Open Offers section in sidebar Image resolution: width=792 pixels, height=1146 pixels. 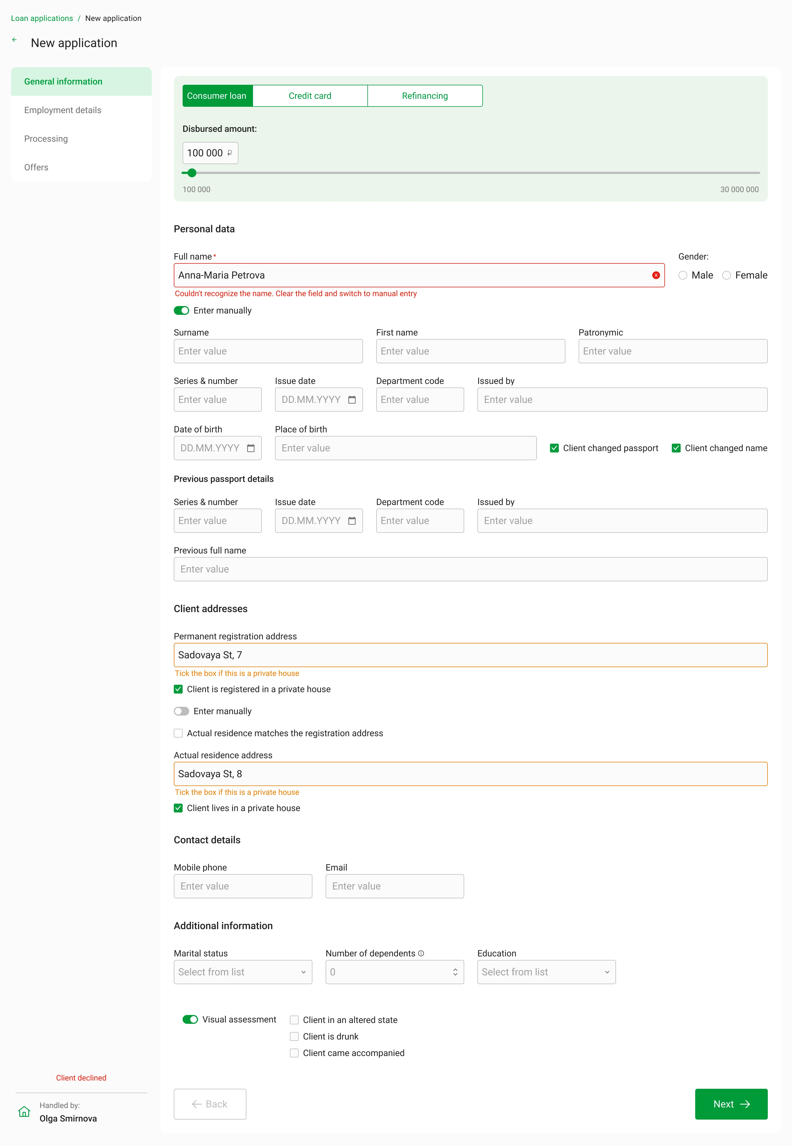point(81,167)
